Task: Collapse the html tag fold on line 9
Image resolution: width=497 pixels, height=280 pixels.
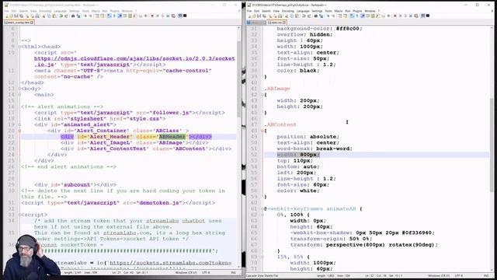Action: click(x=19, y=47)
